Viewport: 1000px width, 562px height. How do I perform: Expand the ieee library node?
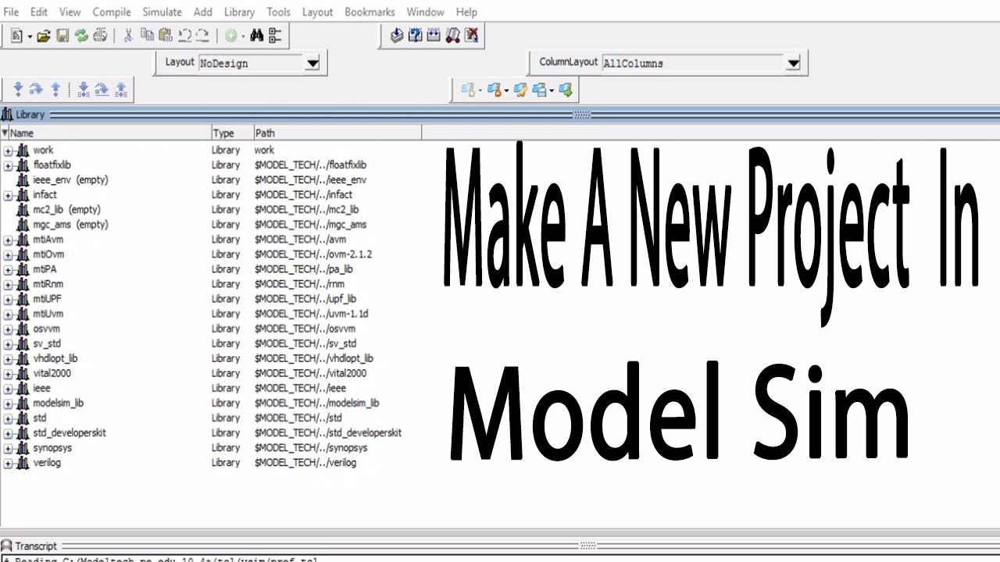(8, 389)
